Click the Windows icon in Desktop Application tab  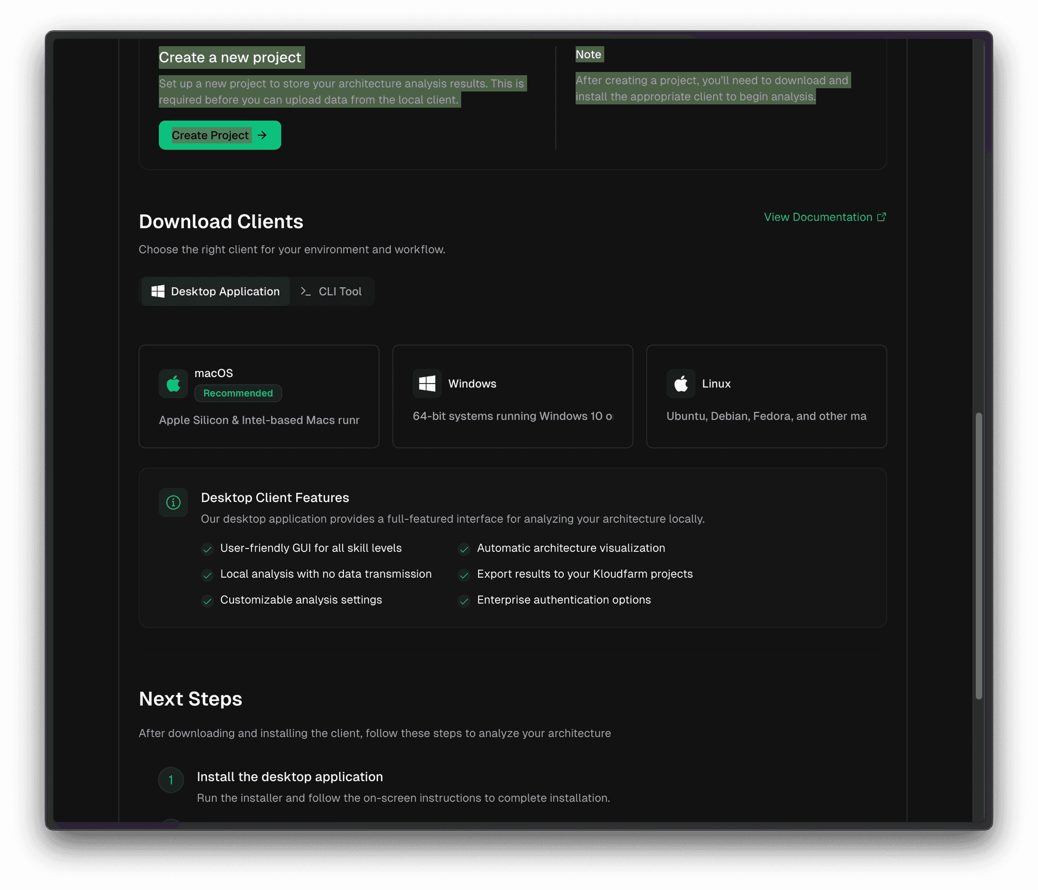(158, 292)
